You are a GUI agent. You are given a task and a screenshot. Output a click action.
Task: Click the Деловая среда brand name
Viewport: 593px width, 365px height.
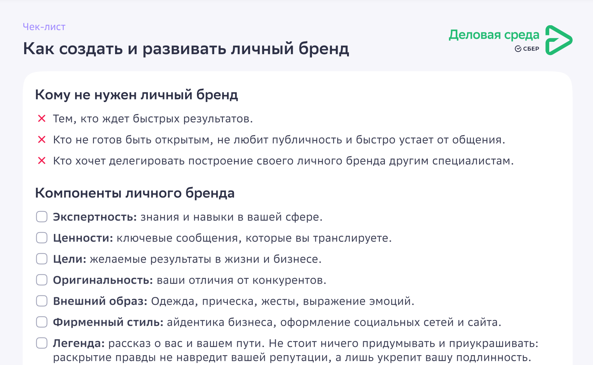(x=494, y=35)
